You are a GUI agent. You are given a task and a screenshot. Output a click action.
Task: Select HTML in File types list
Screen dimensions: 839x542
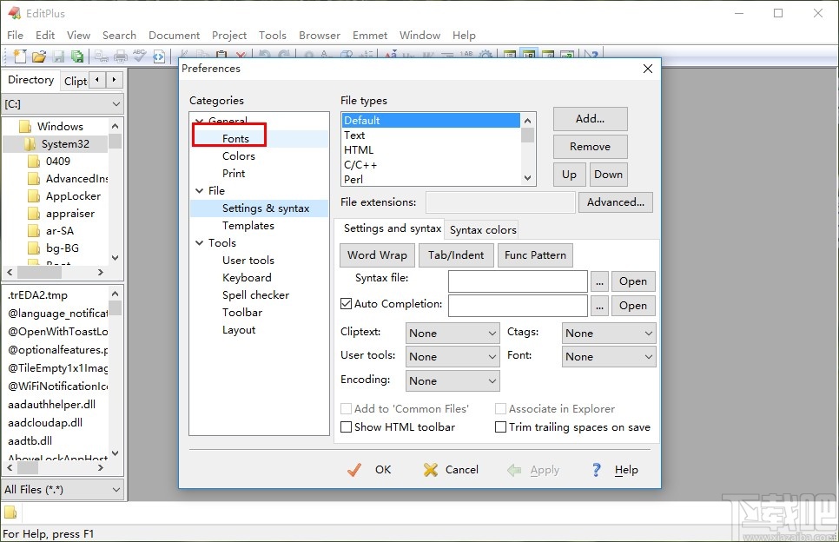[359, 150]
